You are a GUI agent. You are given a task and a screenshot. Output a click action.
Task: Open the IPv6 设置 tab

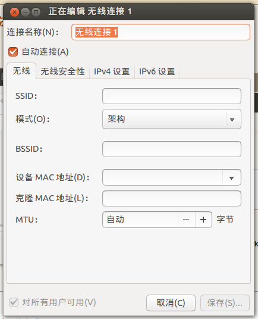tap(157, 71)
